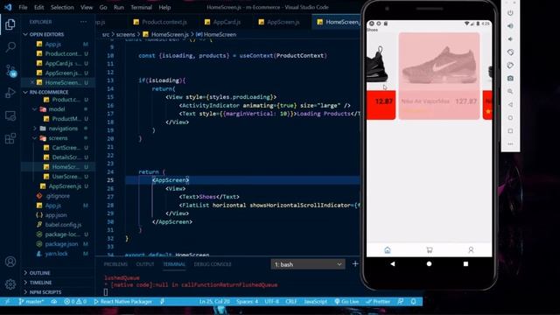560x315 pixels.
Task: Close HomeScreen in Open Editors list
Action: coord(31,82)
